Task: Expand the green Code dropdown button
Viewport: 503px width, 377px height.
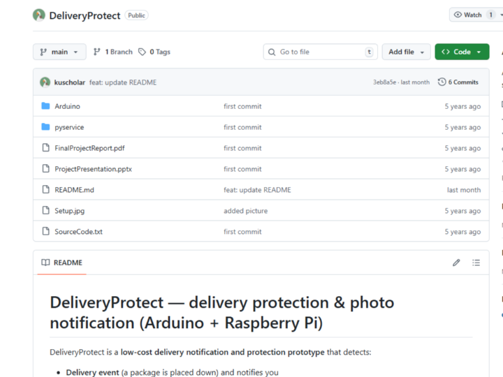Action: pyautogui.click(x=462, y=52)
